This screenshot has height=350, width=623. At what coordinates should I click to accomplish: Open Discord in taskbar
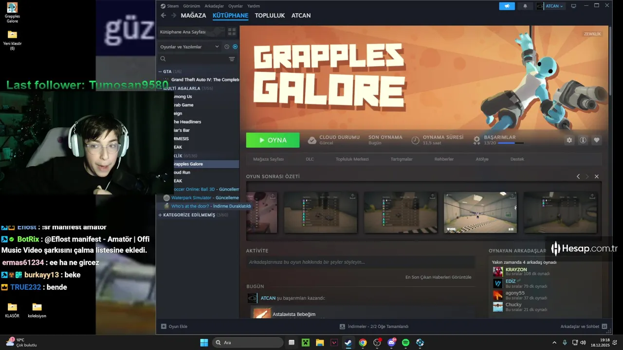(391, 342)
